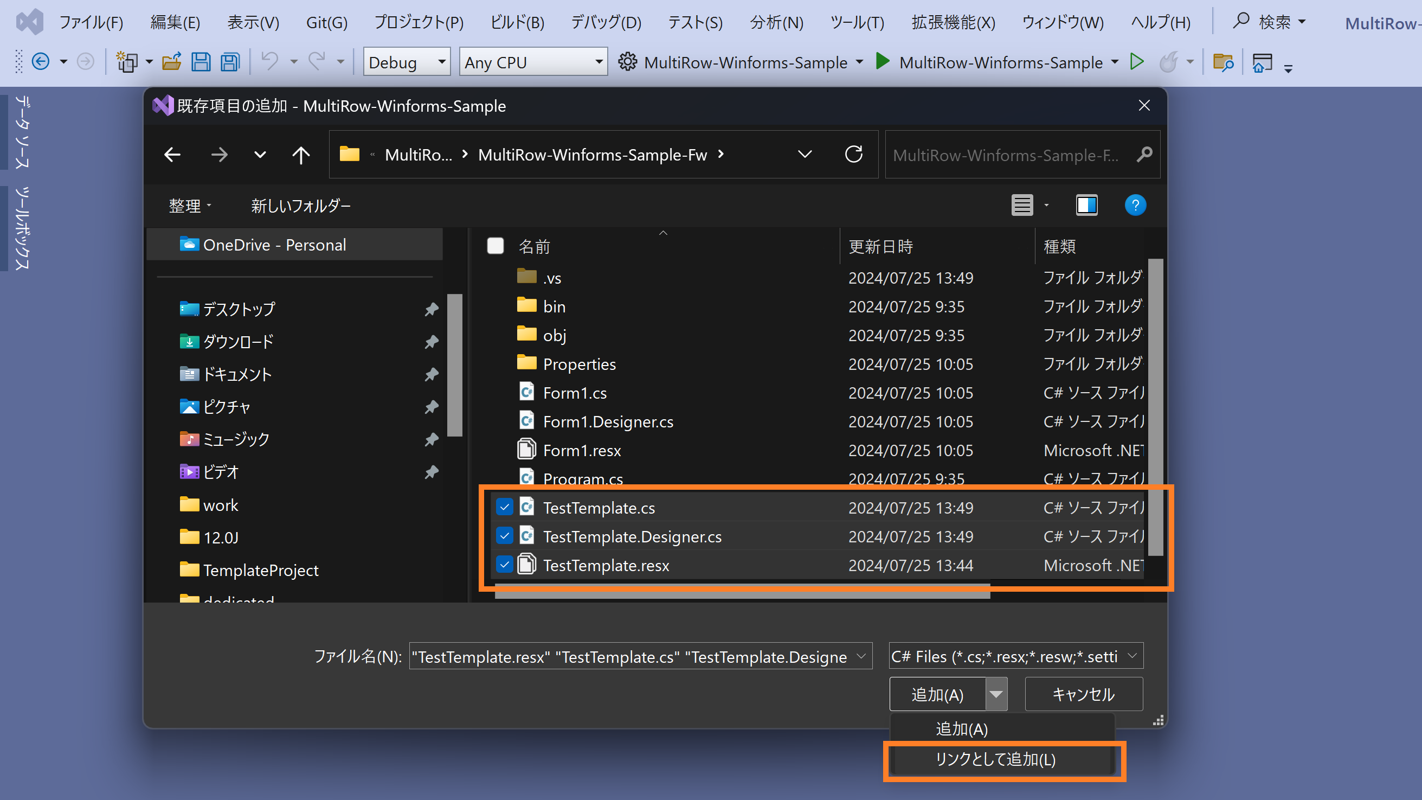Unpin the Desktop (デスクトップ) quick access pin
The width and height of the screenshot is (1422, 800).
(431, 309)
